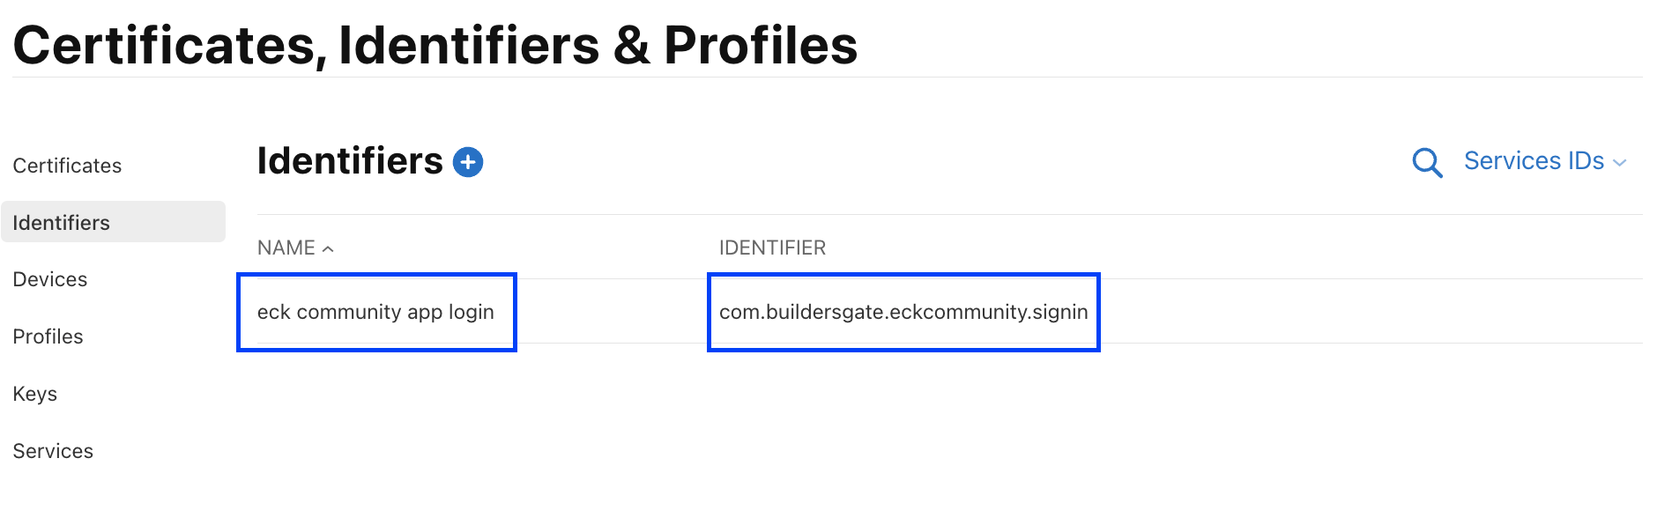Click empty row space right of the identifier
Image resolution: width=1657 pixels, height=525 pixels.
[1366, 312]
